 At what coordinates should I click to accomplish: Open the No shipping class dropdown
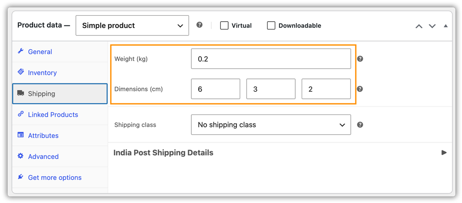tap(271, 125)
